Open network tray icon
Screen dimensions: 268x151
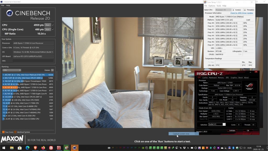tap(241, 148)
